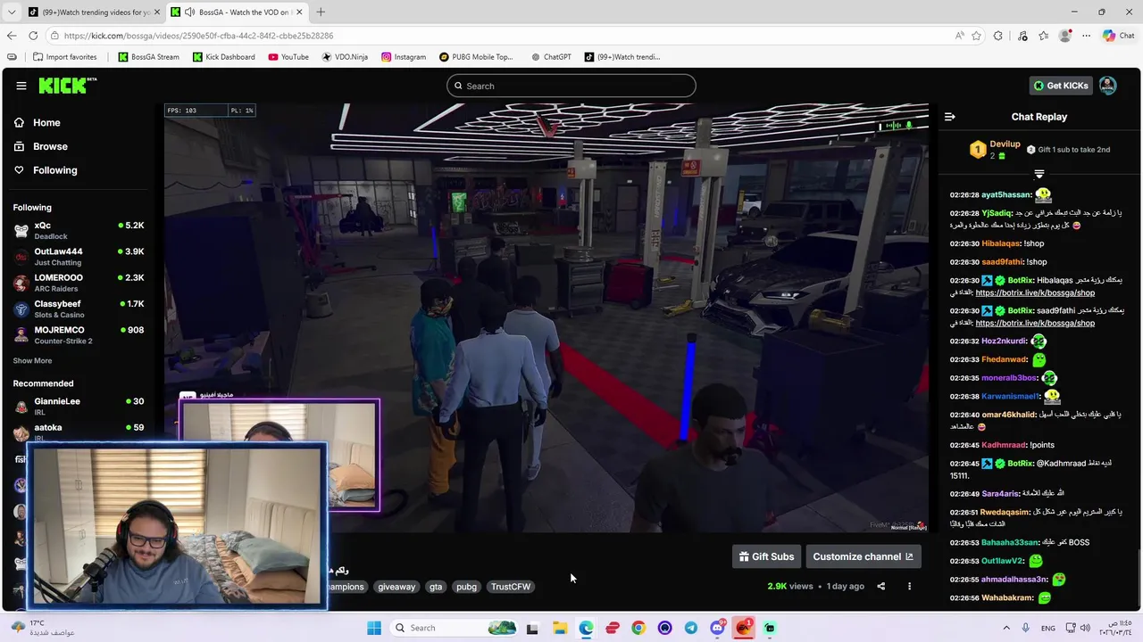This screenshot has height=642, width=1143.
Task: Open taskbar weather widget showing 17°C
Action: click(x=43, y=628)
